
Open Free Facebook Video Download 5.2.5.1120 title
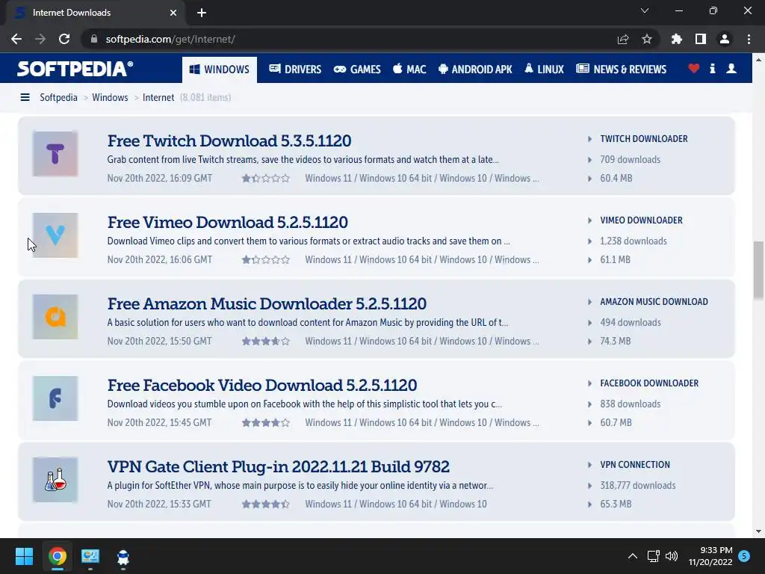(x=262, y=386)
